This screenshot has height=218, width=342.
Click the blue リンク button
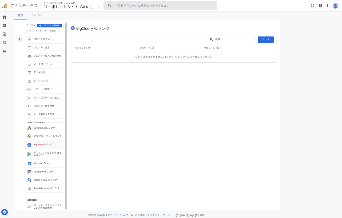[x=265, y=39]
